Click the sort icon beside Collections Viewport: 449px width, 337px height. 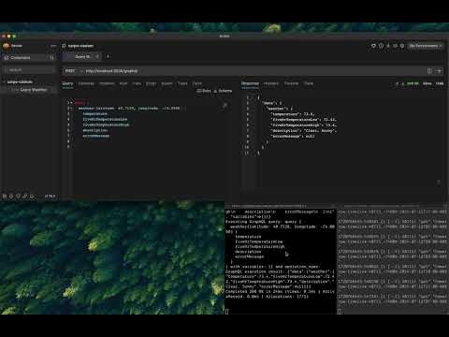[51, 58]
